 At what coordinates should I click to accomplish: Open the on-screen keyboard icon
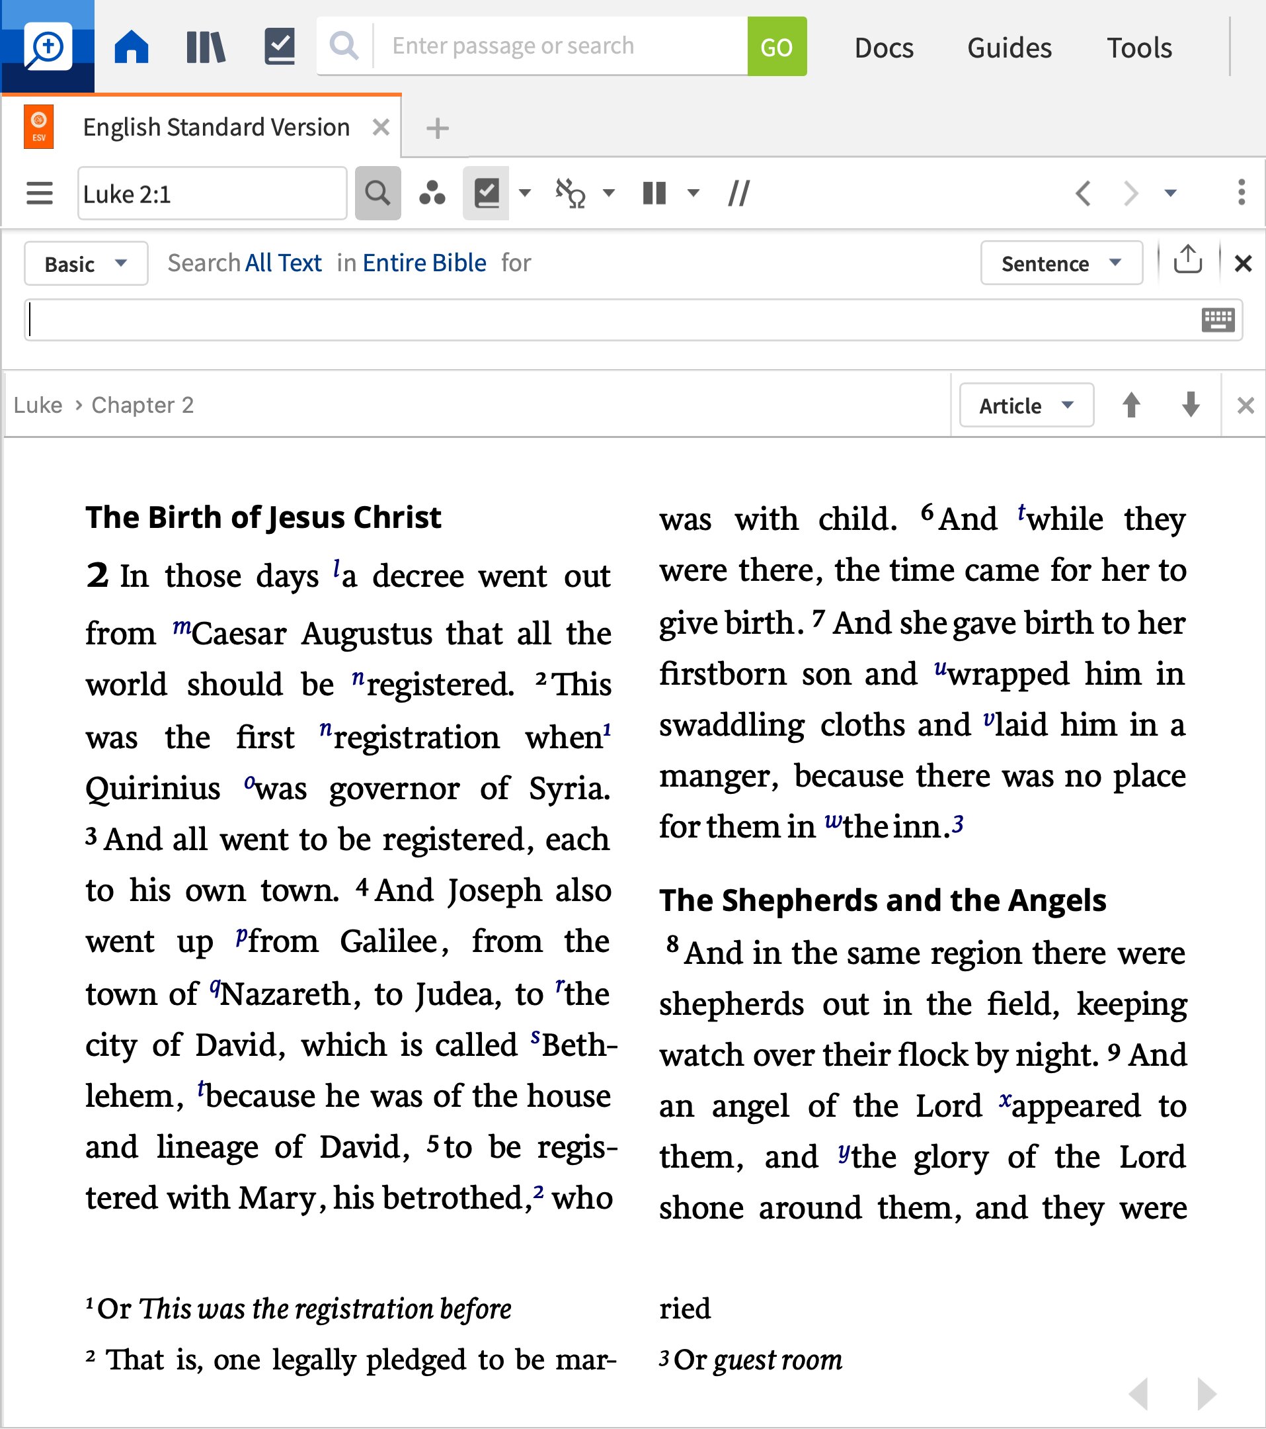(x=1218, y=320)
